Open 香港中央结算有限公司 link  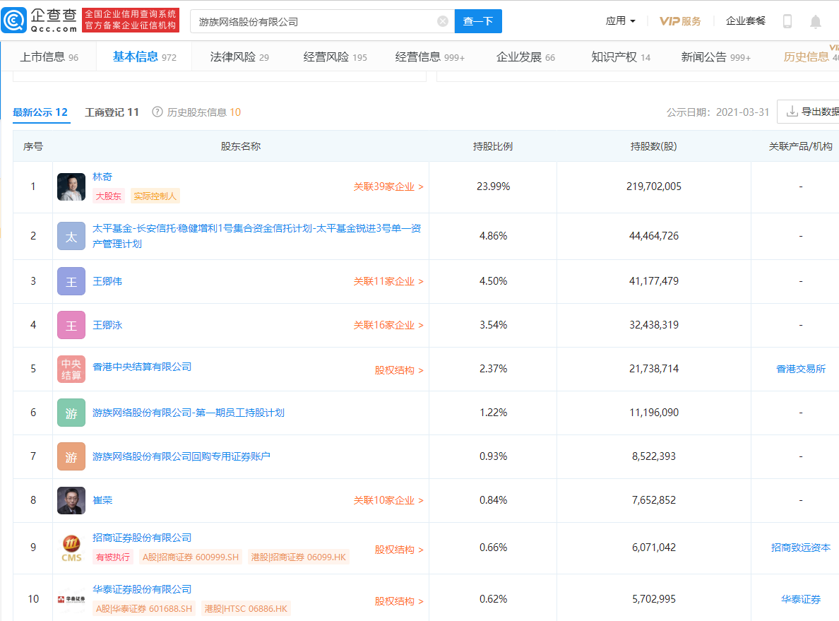[x=142, y=367]
